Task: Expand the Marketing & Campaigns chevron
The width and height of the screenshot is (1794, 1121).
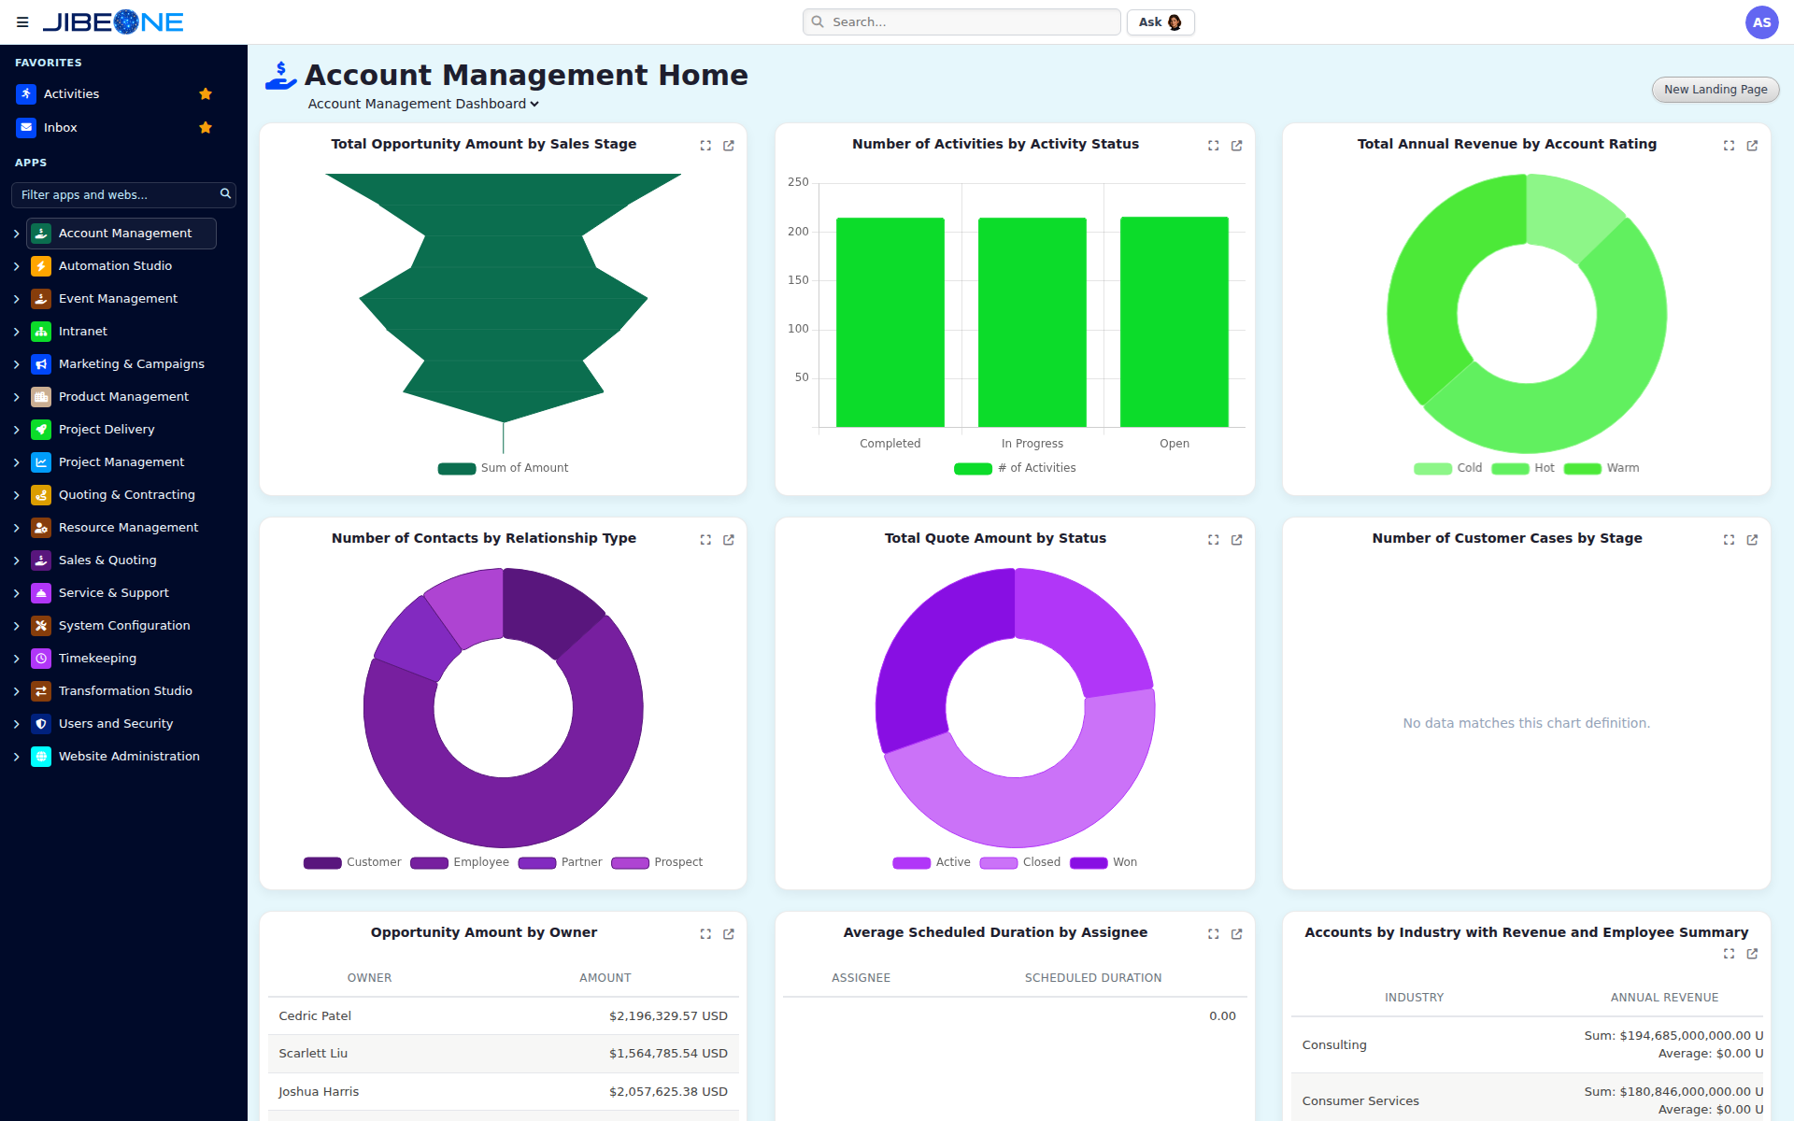Action: coord(17,364)
